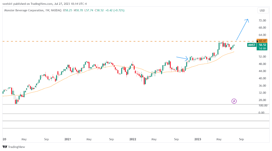The image size is (272, 151).
Task: Click the +0.42 (+0.72%) change text
Action: pyautogui.click(x=115, y=10)
